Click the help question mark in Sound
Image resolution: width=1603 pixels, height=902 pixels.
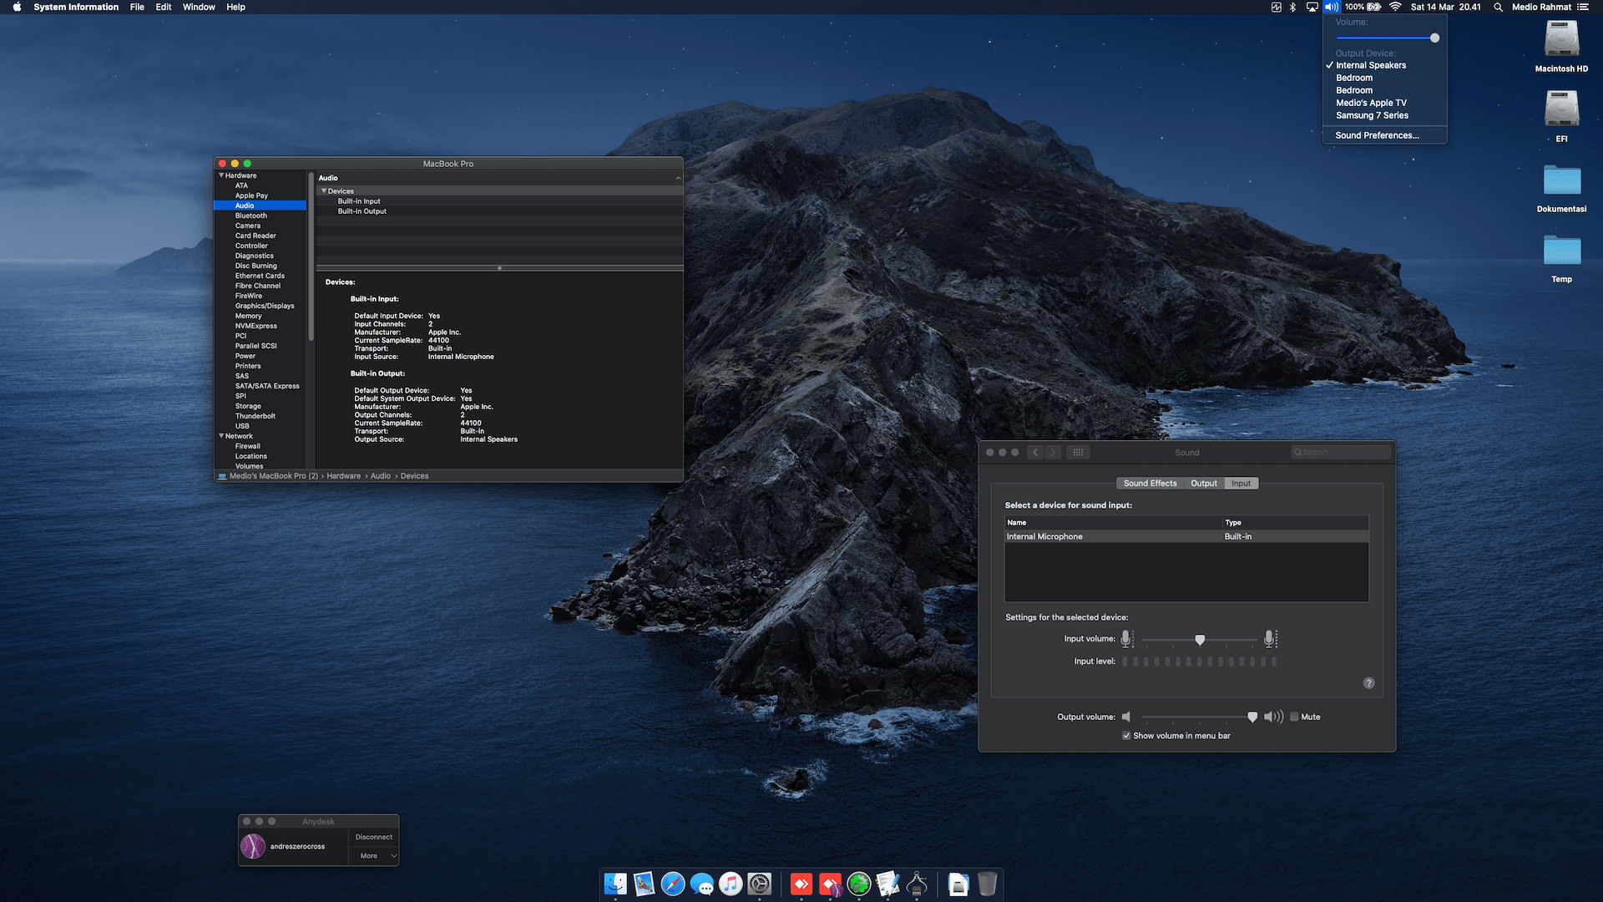pyautogui.click(x=1369, y=683)
